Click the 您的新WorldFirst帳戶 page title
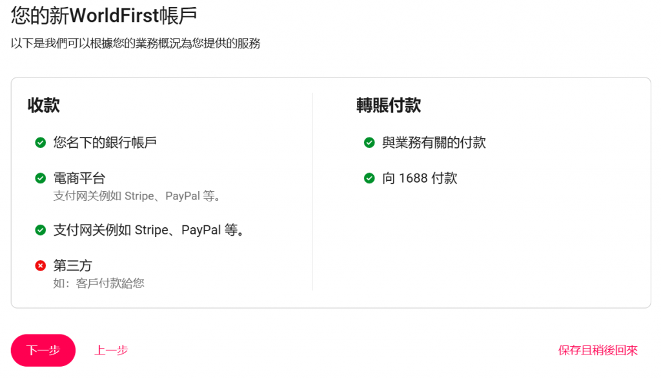The image size is (661, 379). point(104,15)
